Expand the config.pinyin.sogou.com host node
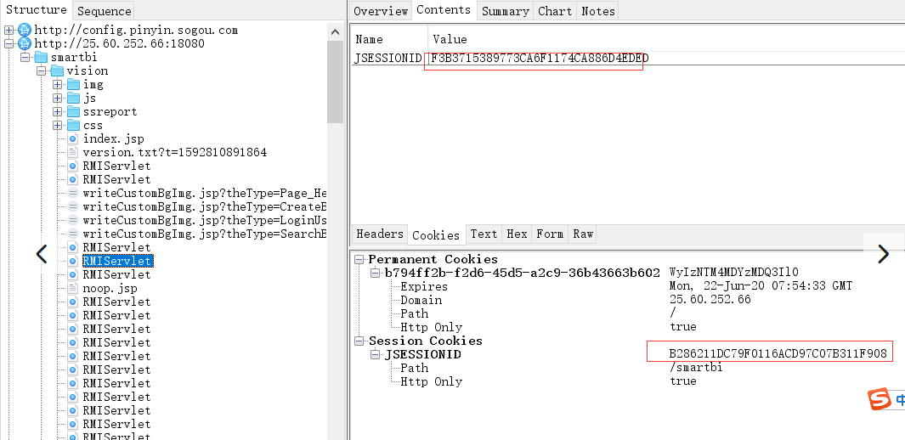The height and width of the screenshot is (440, 905). (x=9, y=30)
